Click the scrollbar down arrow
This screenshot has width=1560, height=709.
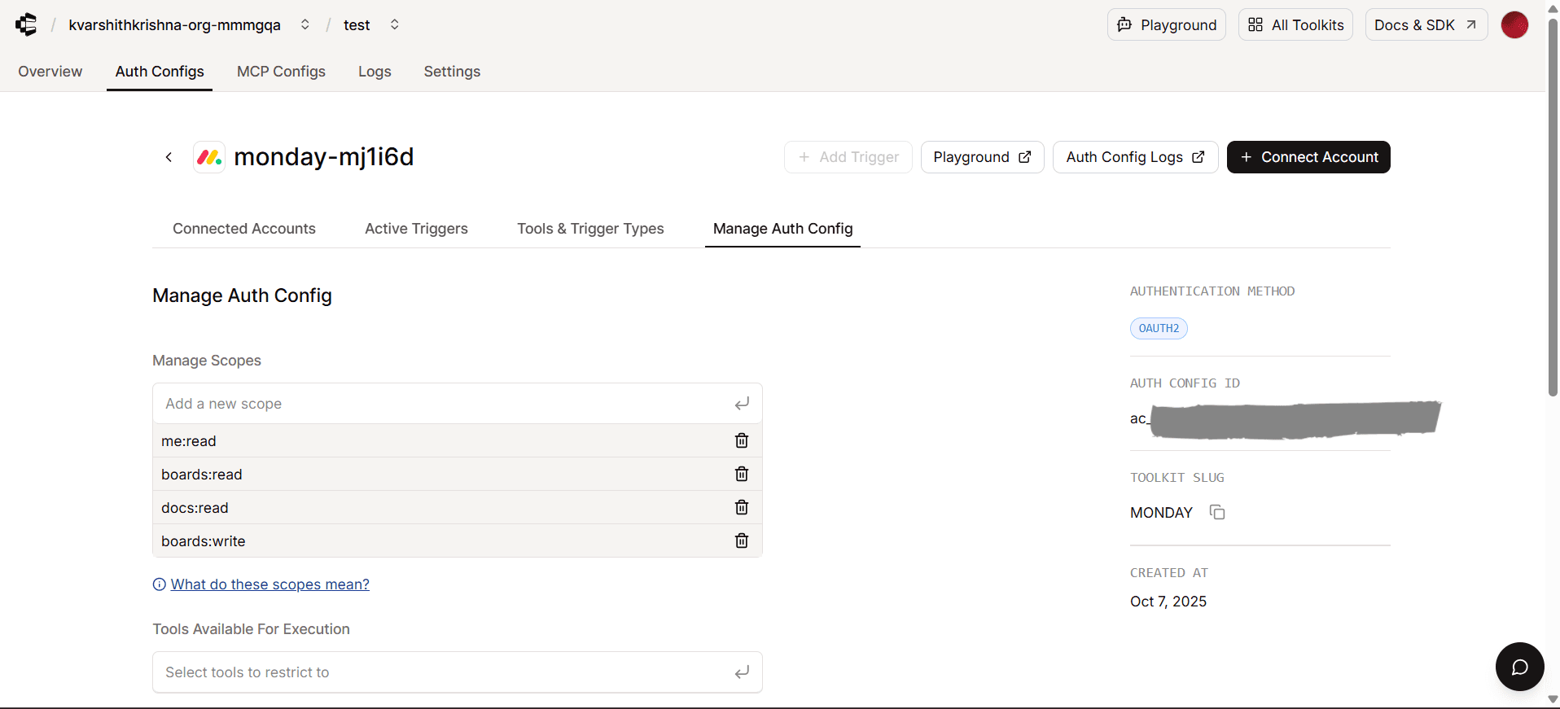pos(1553,699)
